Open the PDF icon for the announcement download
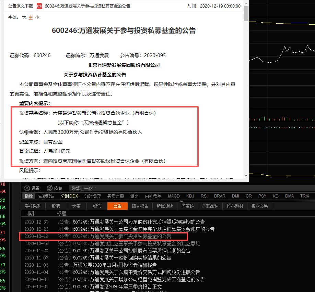Screen dimensions: 315x292 coord(39,6)
